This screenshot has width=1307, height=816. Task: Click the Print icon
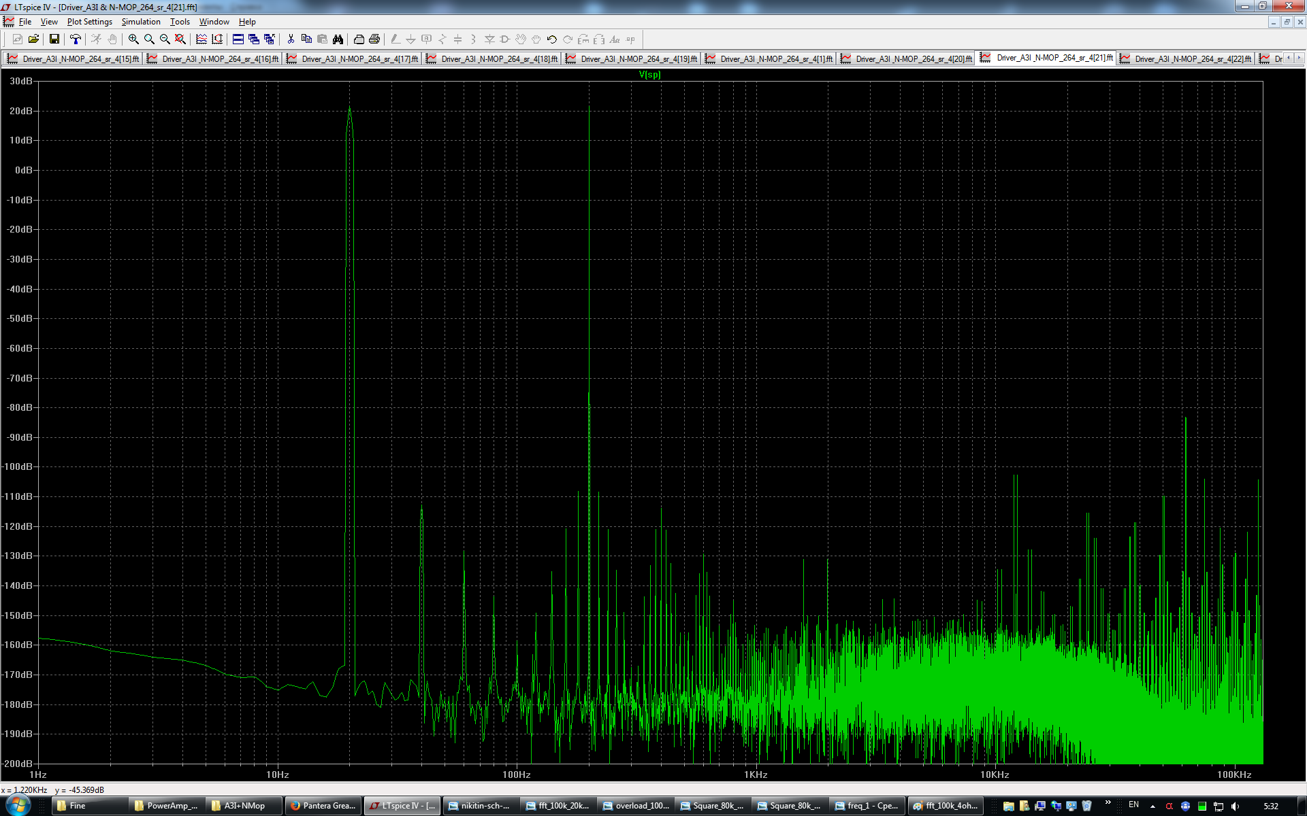[x=374, y=39]
